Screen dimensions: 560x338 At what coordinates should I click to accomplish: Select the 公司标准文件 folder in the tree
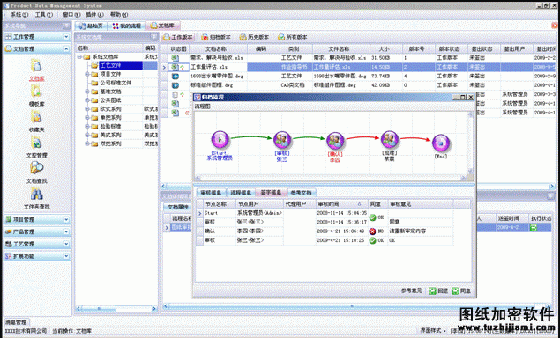(116, 83)
